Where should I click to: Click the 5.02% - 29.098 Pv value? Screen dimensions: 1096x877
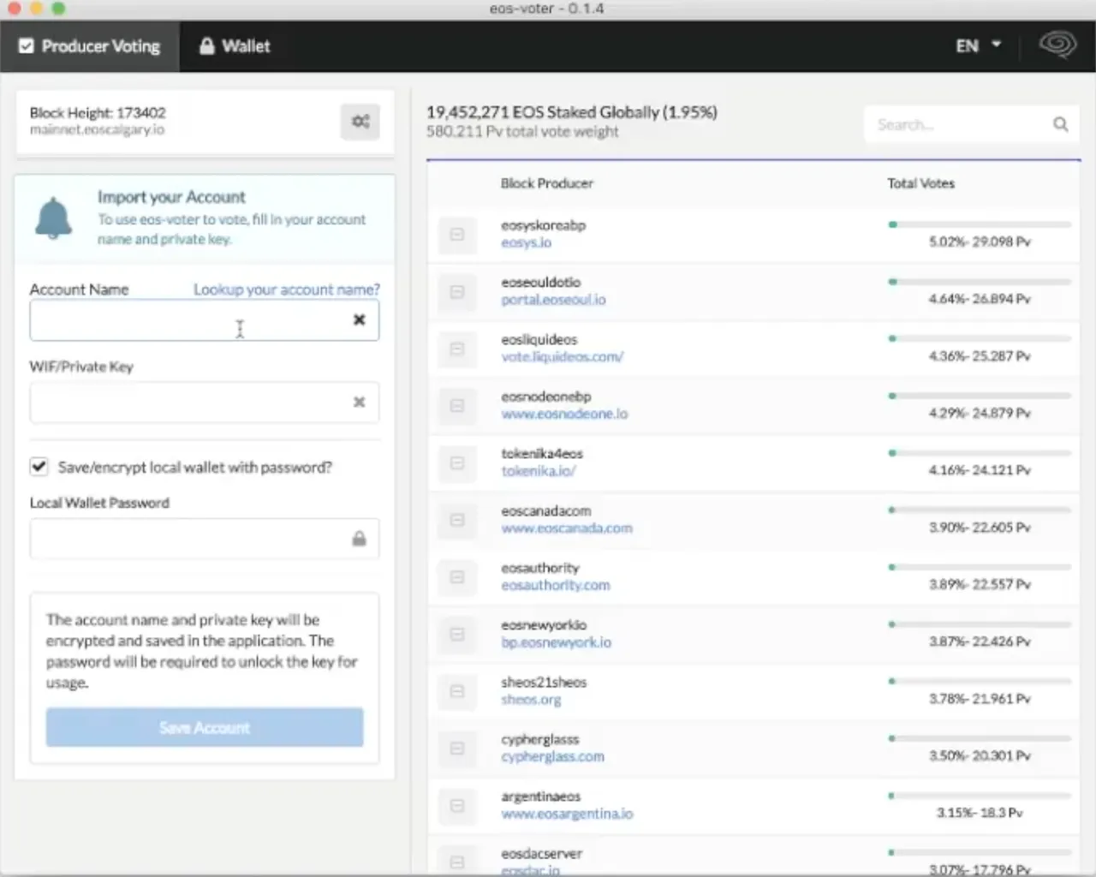point(980,242)
